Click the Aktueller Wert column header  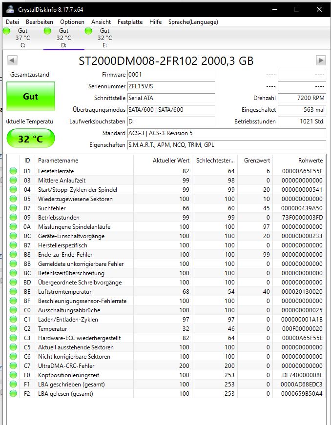pos(163,161)
